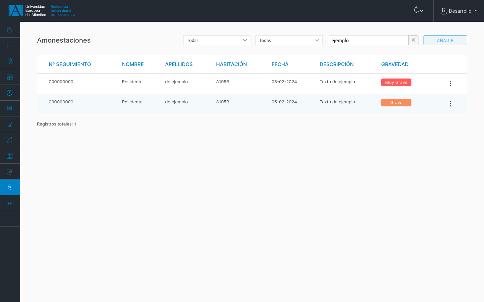Open the residents user icon in sidebar

[x=10, y=46]
